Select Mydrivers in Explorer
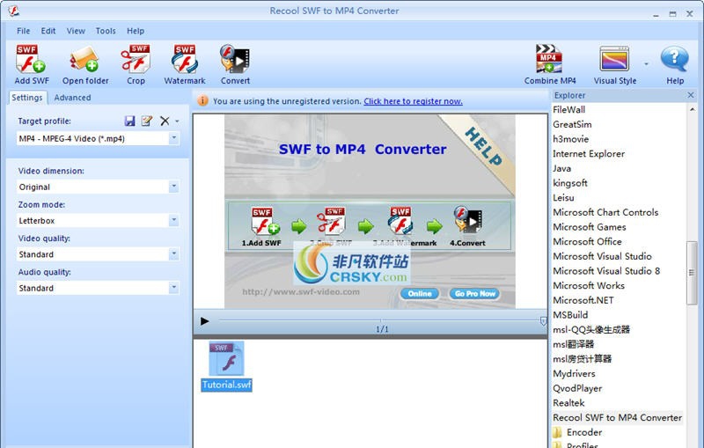Screen dimensions: 704x448 tap(574, 373)
